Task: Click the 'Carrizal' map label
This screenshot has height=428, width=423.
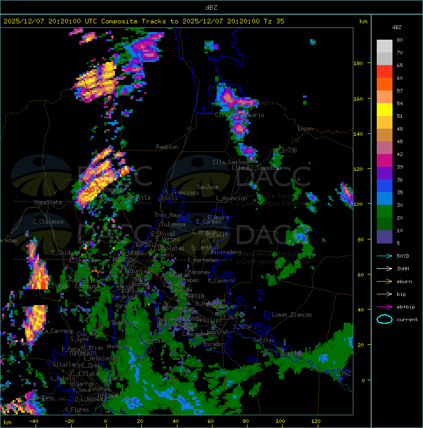Action: [x=151, y=341]
